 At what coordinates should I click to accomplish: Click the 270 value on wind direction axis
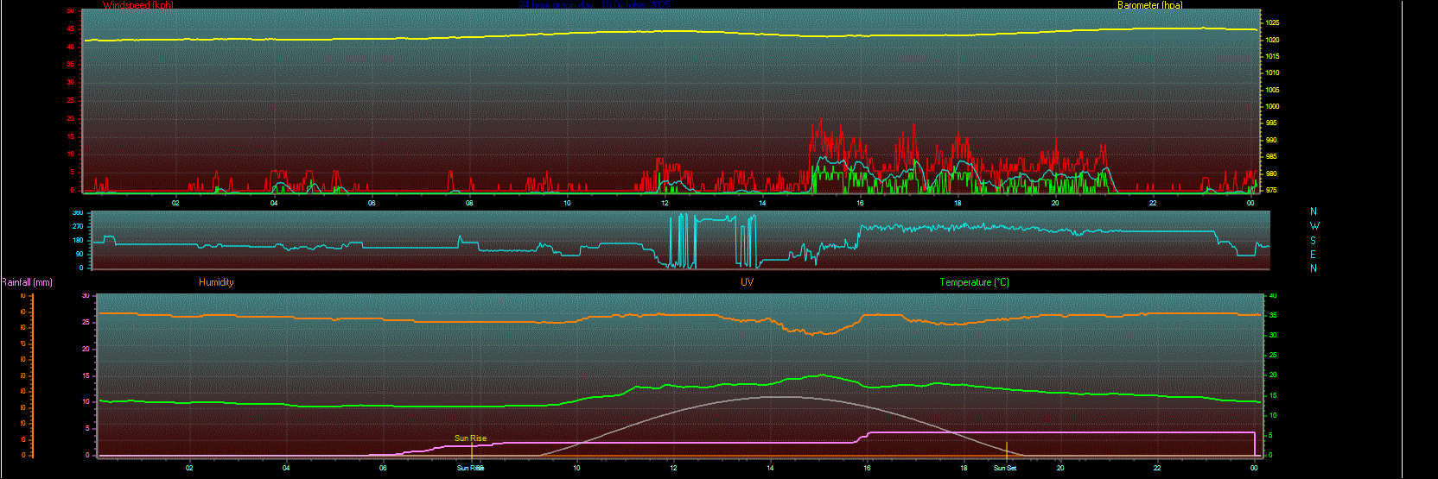pos(78,226)
